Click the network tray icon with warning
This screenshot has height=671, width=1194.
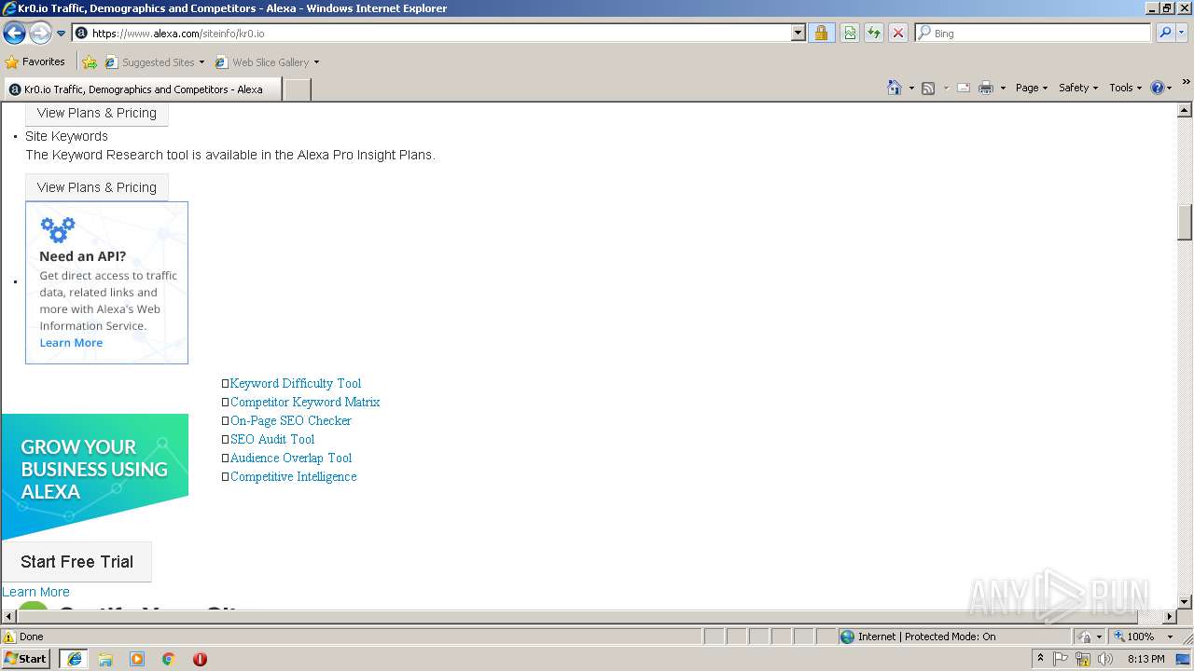click(1083, 659)
